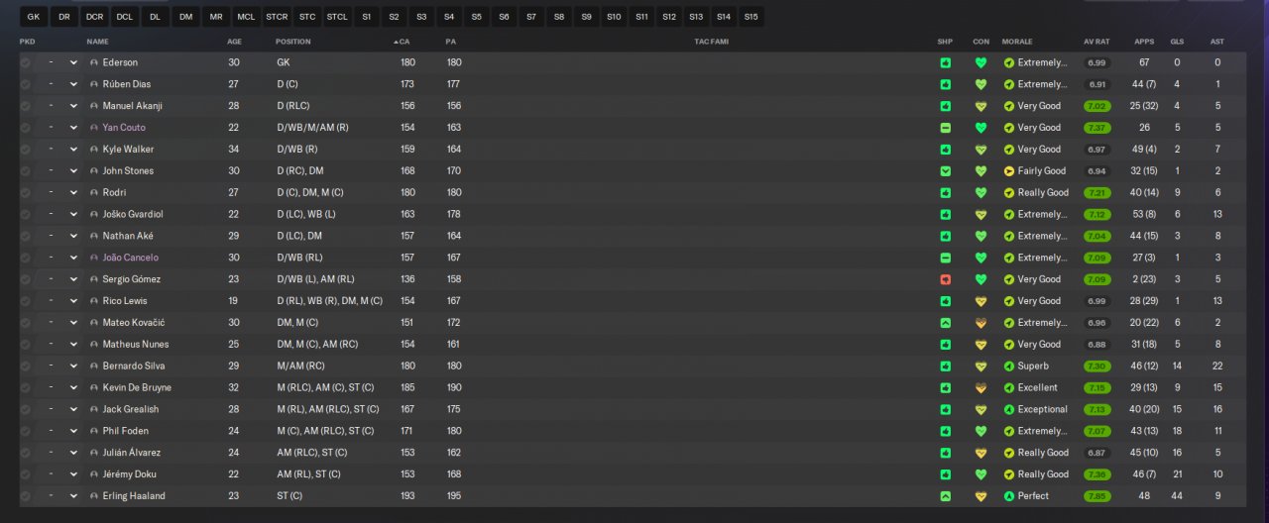The height and width of the screenshot is (523, 1269).
Task: Toggle the picked checkmark for Rodri
Action: pos(25,192)
